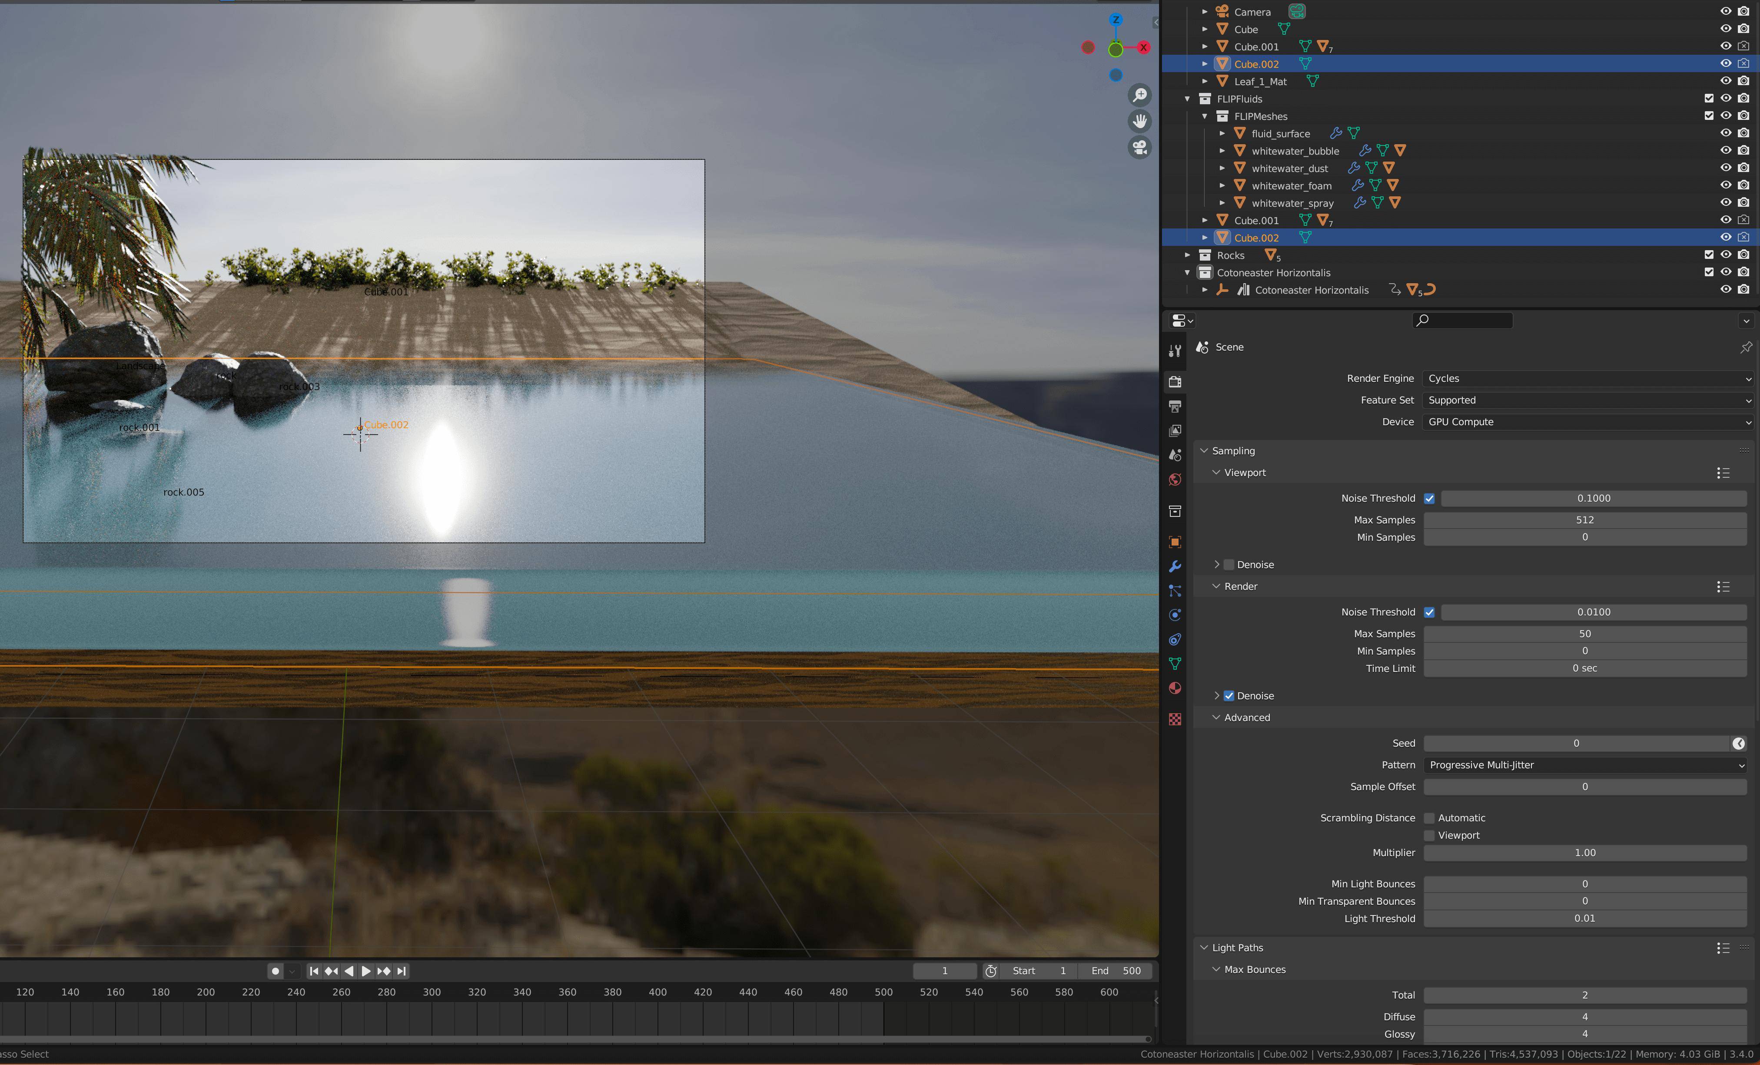Switch to the Output Properties tab

coord(1174,406)
